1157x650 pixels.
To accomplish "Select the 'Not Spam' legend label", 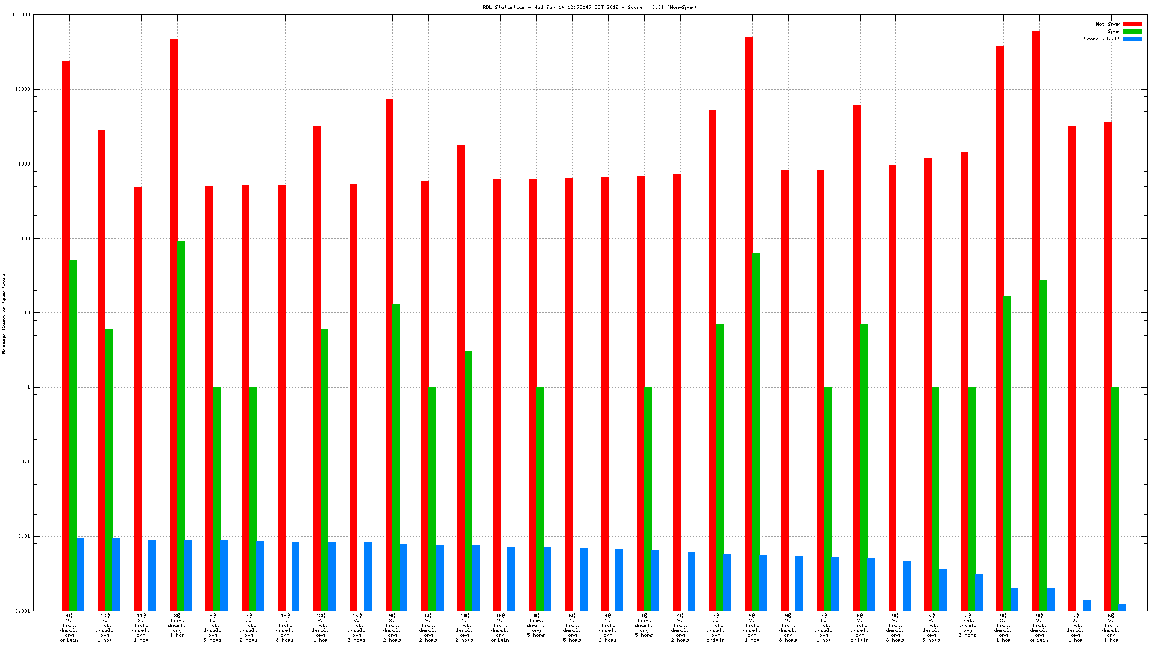I will coord(1108,25).
